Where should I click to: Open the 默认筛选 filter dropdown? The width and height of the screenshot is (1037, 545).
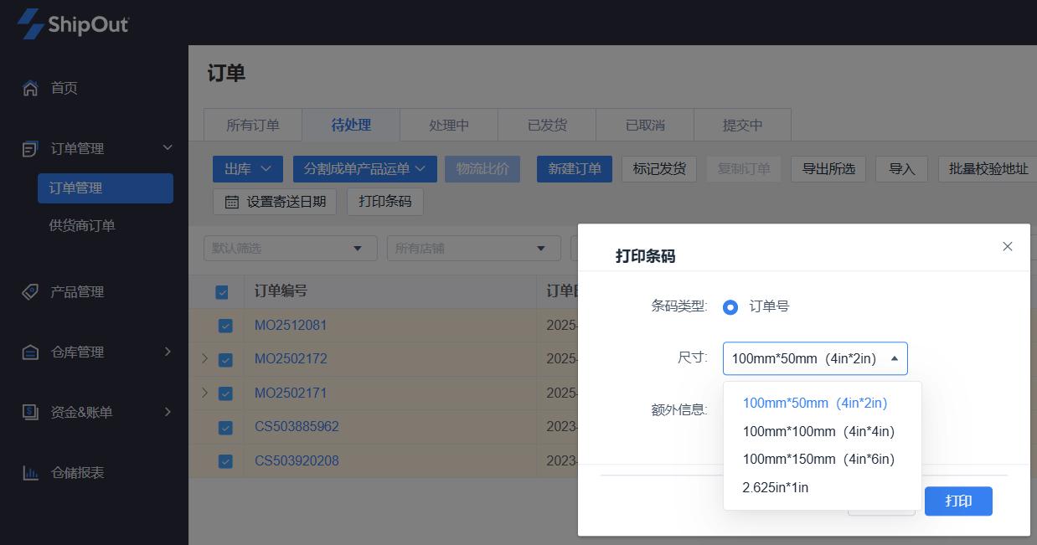coord(290,249)
